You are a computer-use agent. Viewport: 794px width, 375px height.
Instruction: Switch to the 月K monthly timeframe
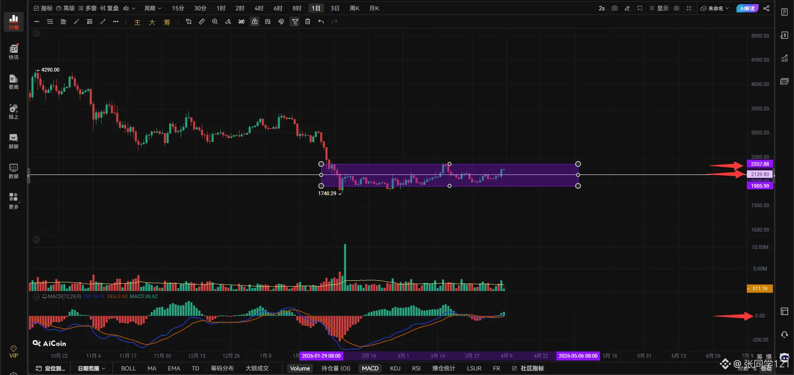pyautogui.click(x=374, y=8)
